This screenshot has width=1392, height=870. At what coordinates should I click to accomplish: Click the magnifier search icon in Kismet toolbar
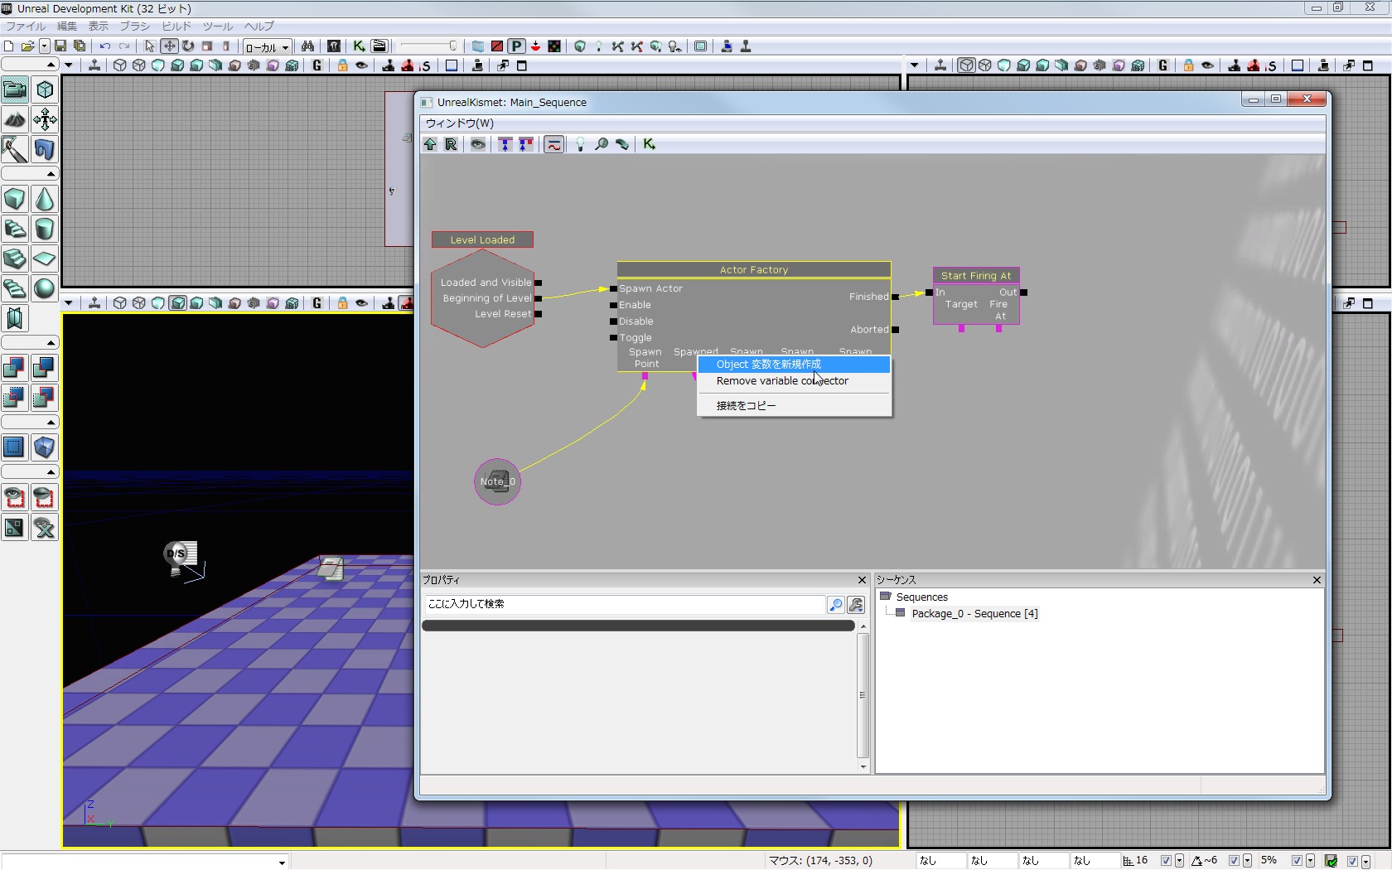[x=602, y=144]
